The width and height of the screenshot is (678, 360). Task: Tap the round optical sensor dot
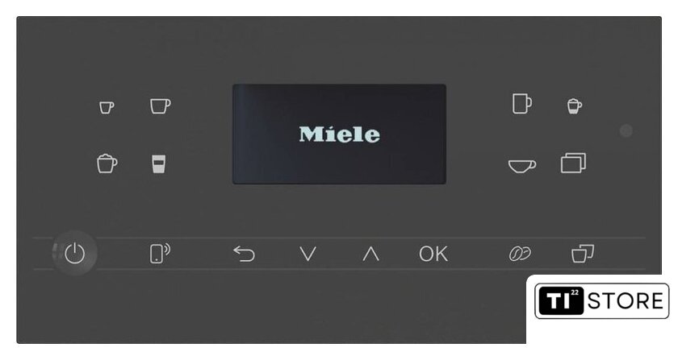[626, 130]
